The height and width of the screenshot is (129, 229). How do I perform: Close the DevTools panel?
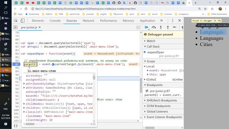180,21
